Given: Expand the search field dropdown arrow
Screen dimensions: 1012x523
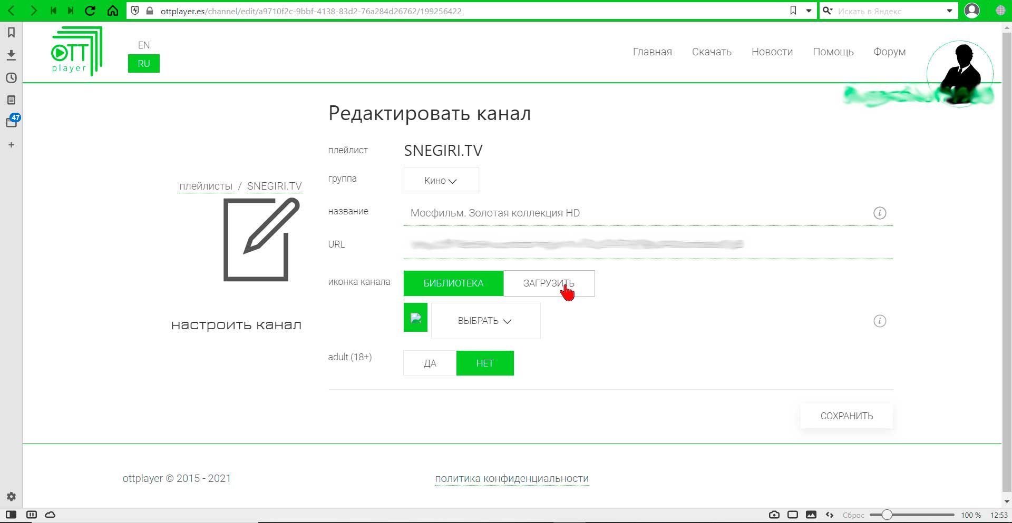Looking at the screenshot, I should tap(949, 11).
